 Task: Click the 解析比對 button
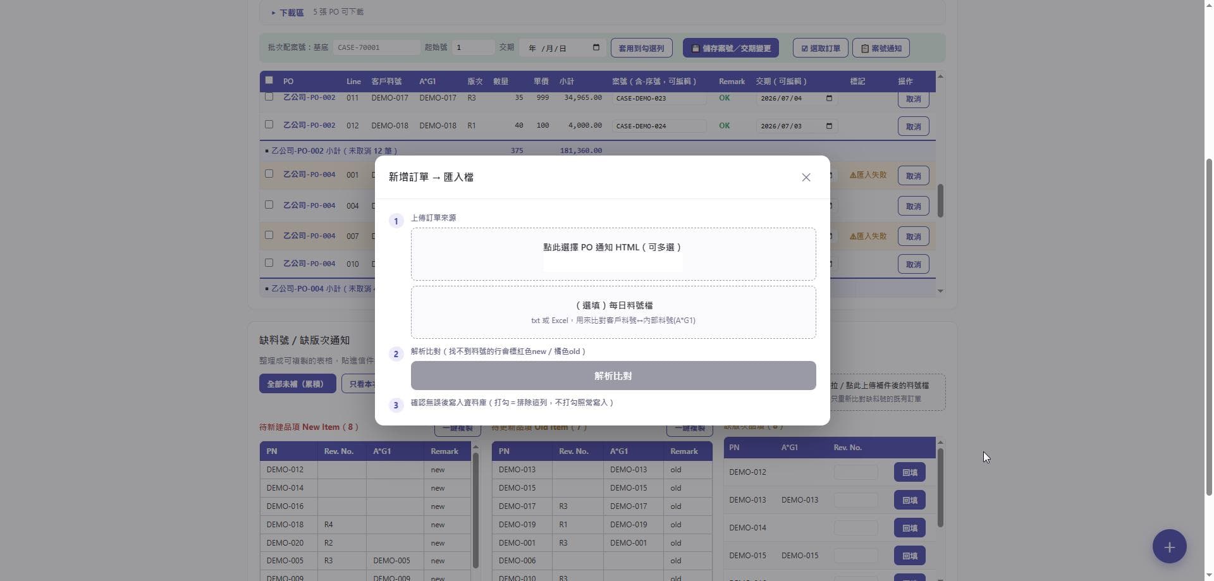[613, 376]
